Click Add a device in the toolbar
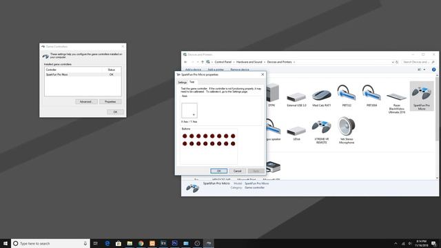Screen dimensions: 441x248 193,70
